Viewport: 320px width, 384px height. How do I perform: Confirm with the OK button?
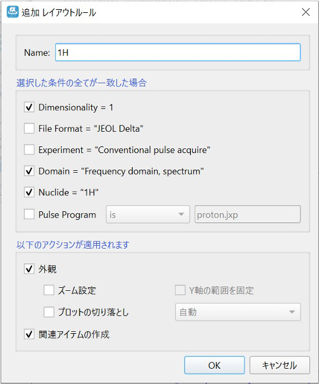pyautogui.click(x=214, y=365)
